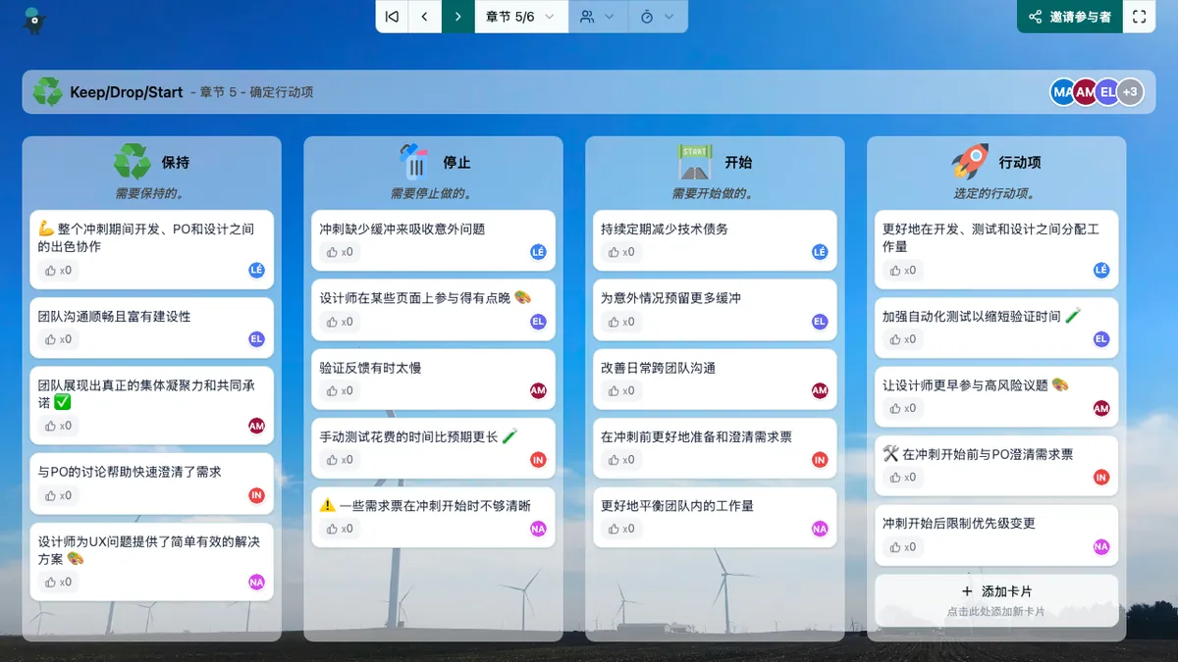The height and width of the screenshot is (662, 1178).
Task: Like the card 验证反馈有时太慢
Action: [340, 390]
